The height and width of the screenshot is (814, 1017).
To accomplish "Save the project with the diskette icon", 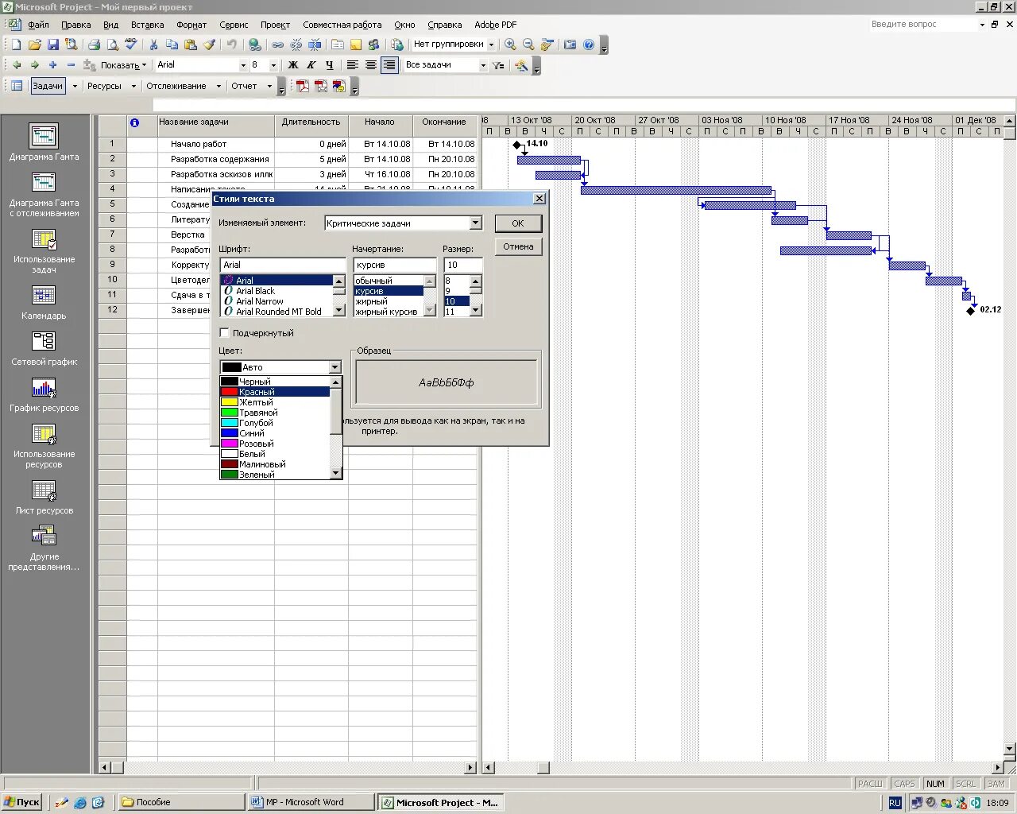I will coord(53,45).
